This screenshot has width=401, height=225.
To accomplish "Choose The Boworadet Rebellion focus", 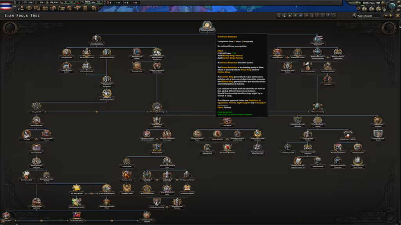I will (x=307, y=135).
